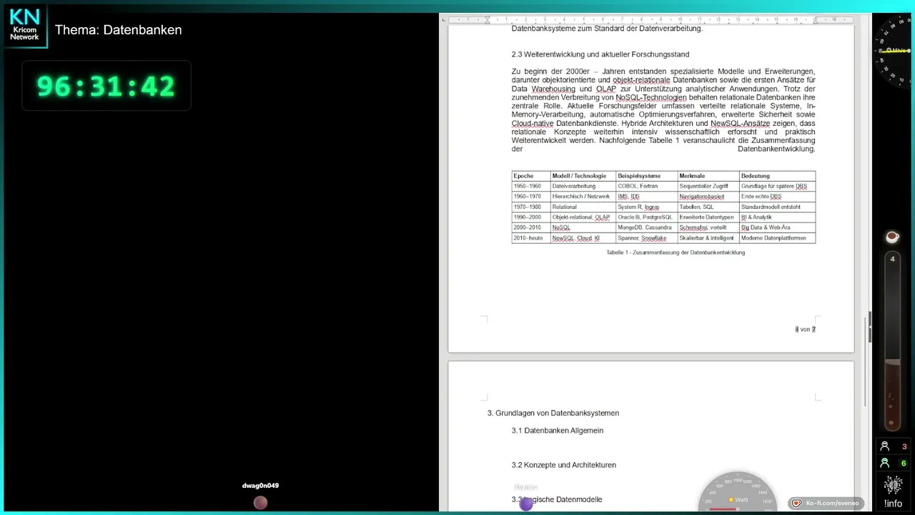Click the page number field 4 von 7
915x515 pixels.
(x=805, y=329)
